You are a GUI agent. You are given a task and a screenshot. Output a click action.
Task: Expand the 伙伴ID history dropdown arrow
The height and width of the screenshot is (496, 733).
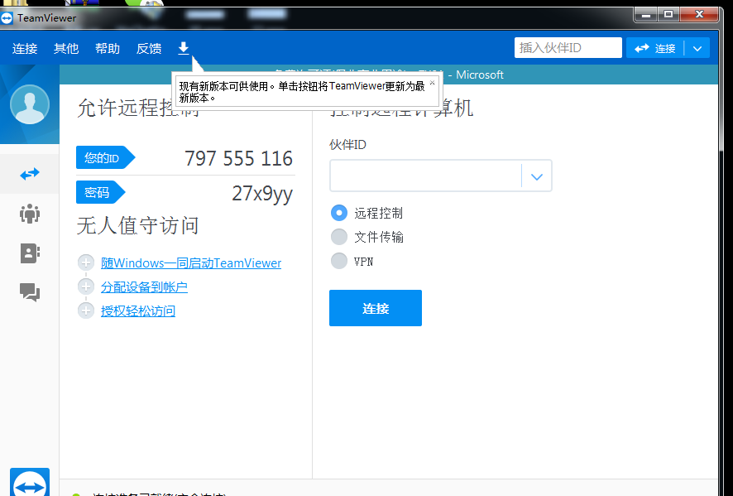click(537, 176)
